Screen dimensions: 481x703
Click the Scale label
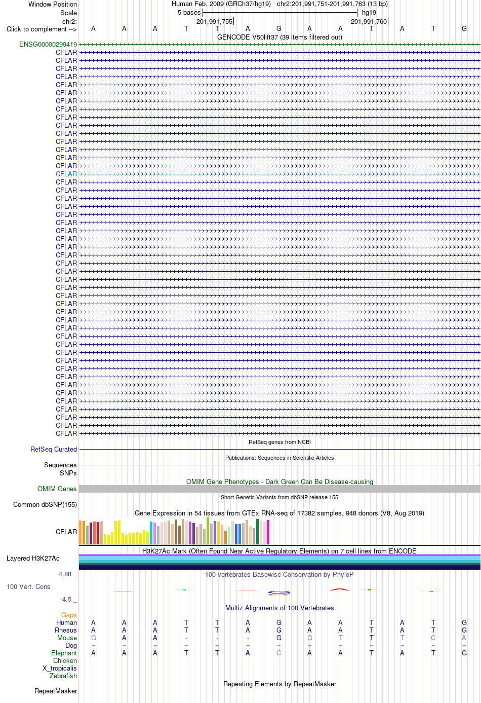69,13
